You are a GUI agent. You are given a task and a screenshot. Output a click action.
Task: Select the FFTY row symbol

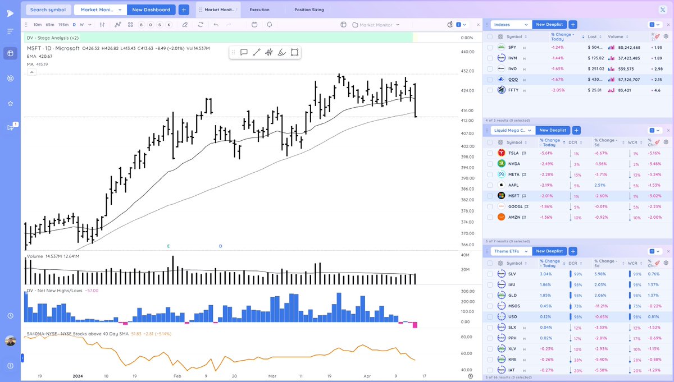[x=513, y=90]
